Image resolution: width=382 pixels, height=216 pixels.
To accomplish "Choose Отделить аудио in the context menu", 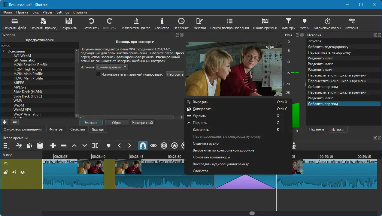I will (206, 143).
